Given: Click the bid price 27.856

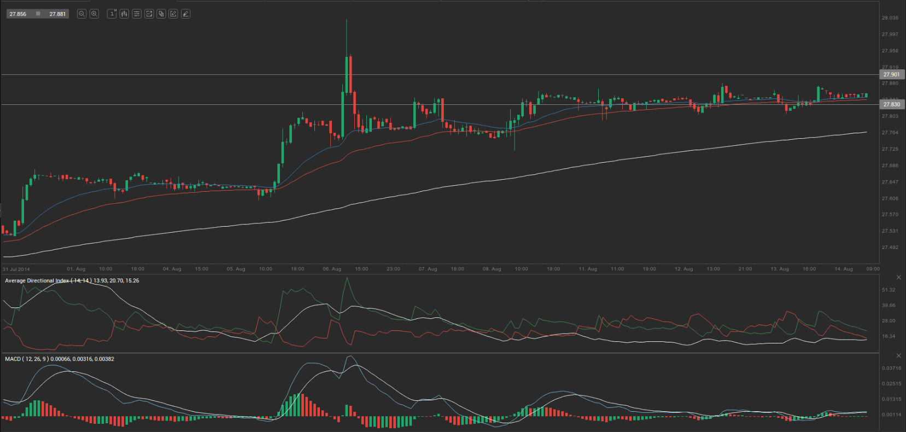Looking at the screenshot, I should 18,14.
